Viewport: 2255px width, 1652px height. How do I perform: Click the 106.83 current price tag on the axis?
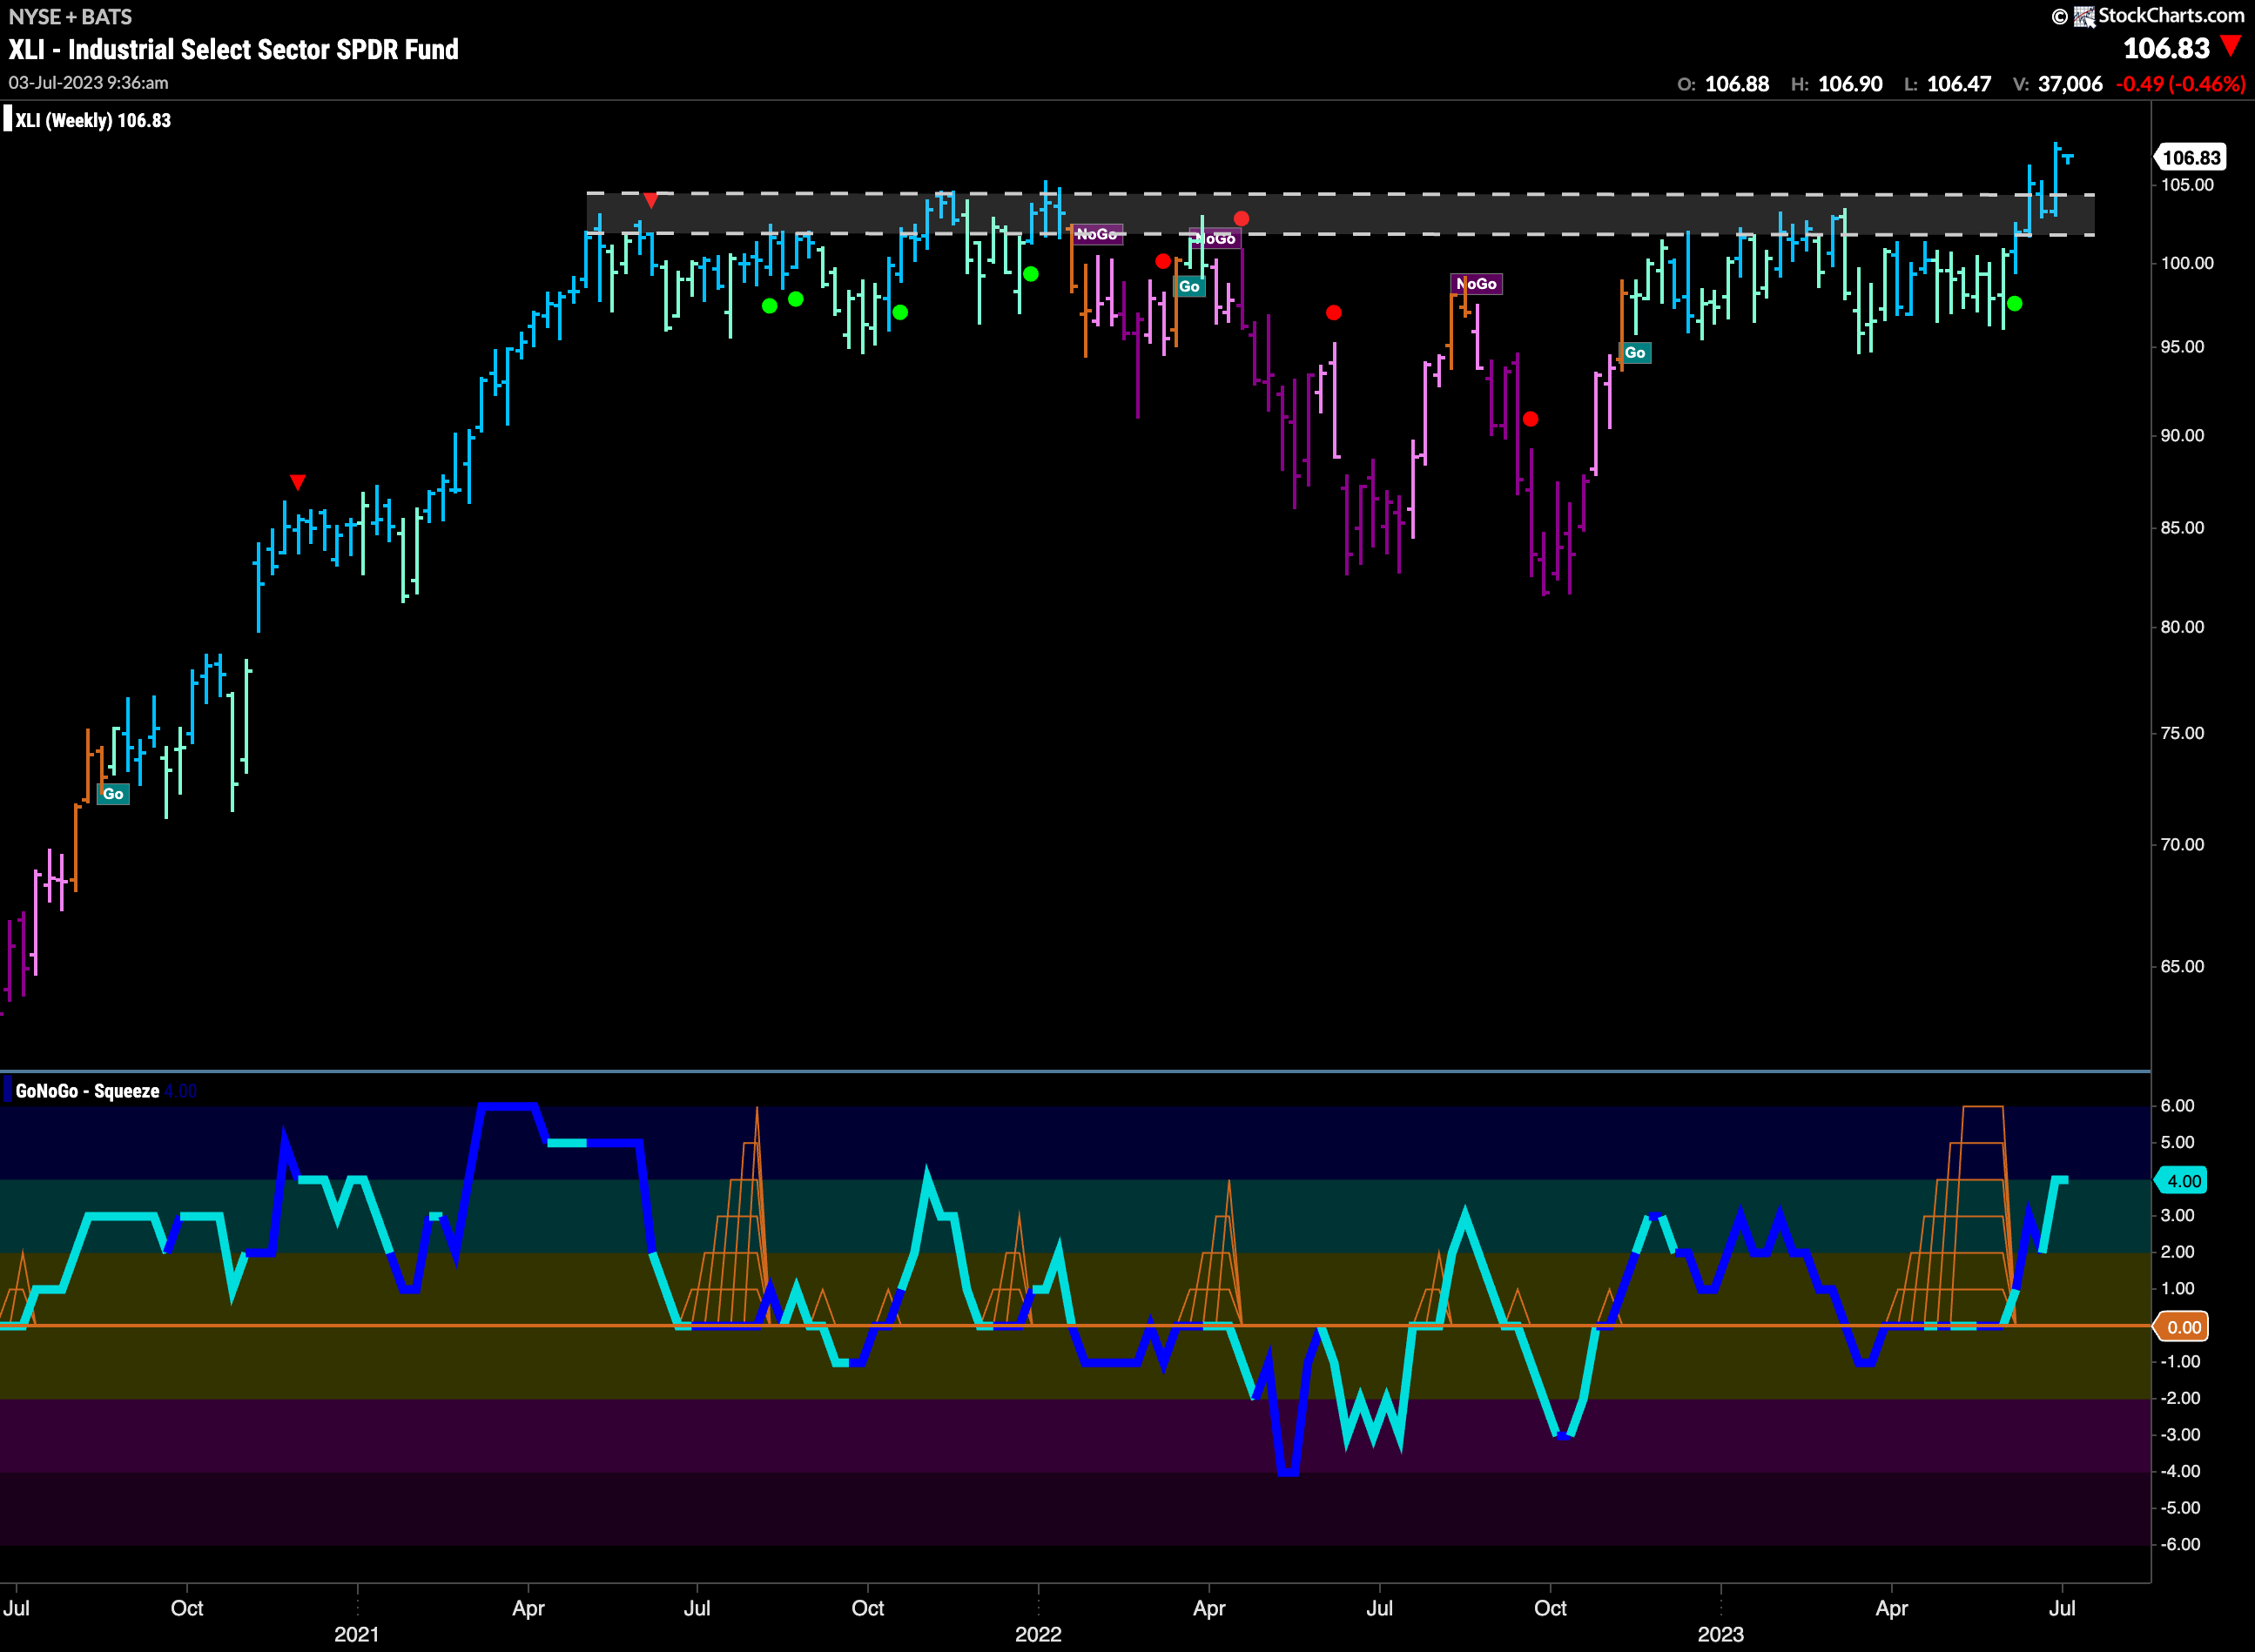tap(2190, 157)
